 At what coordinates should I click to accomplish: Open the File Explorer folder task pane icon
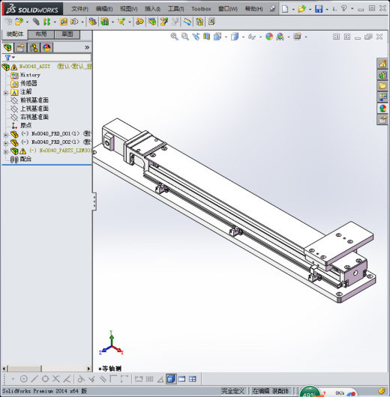[382, 86]
